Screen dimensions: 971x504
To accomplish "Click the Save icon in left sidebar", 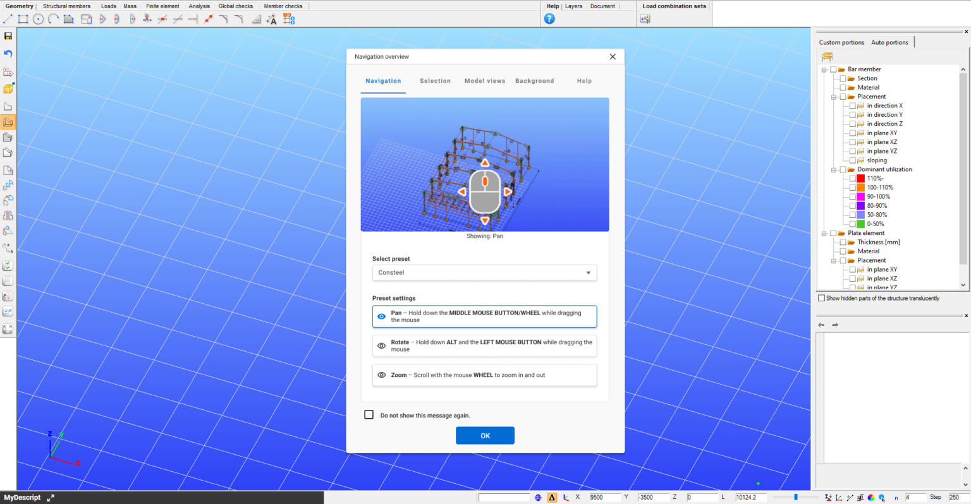I will pyautogui.click(x=8, y=36).
